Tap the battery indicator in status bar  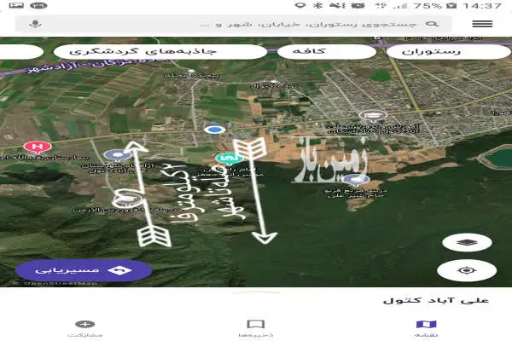click(x=451, y=6)
